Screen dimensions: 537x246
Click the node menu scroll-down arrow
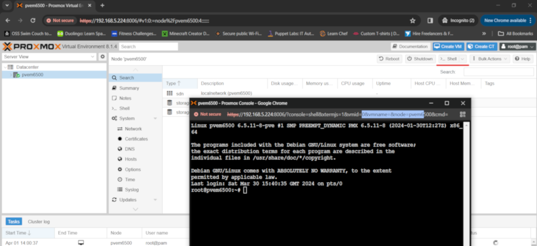pyautogui.click(x=136, y=209)
